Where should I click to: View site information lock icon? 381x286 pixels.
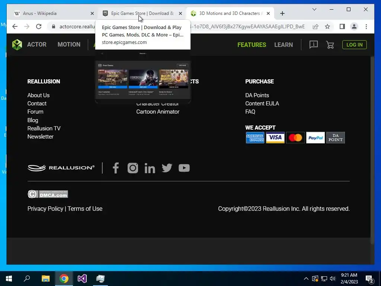point(54,26)
